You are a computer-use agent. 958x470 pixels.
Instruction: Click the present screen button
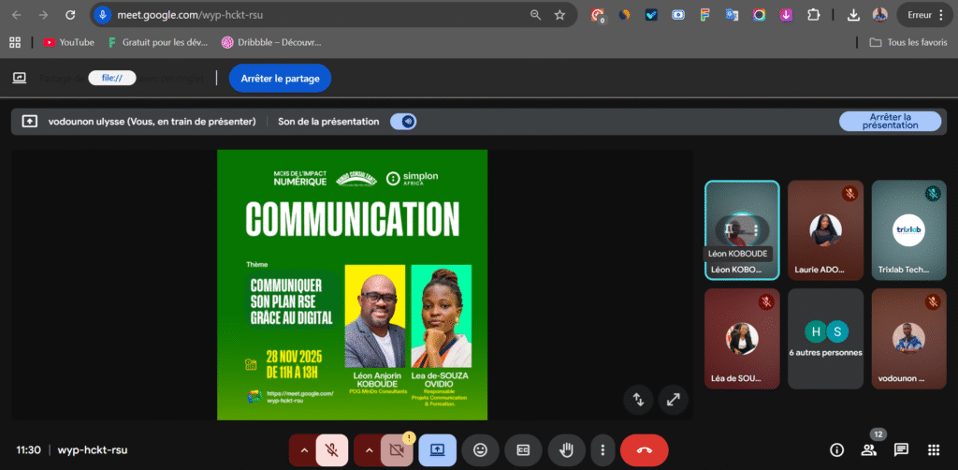(438, 450)
